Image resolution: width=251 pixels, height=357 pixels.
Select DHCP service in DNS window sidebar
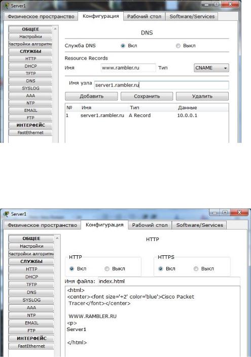tap(30, 66)
